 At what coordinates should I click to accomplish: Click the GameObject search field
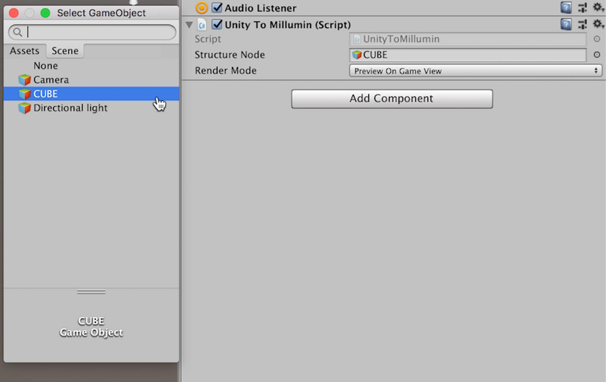point(92,32)
